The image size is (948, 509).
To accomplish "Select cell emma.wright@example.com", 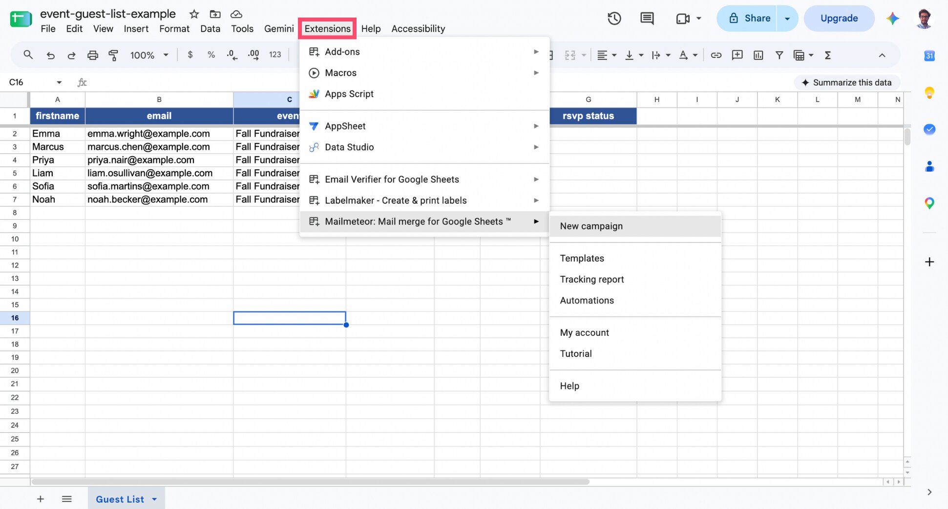I will (x=159, y=134).
